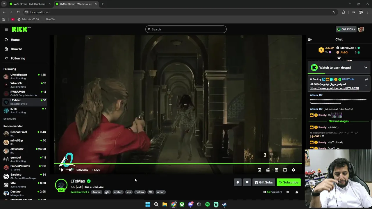Select the LTxMax Stream browser tab
This screenshot has width=372, height=209.
76,4
